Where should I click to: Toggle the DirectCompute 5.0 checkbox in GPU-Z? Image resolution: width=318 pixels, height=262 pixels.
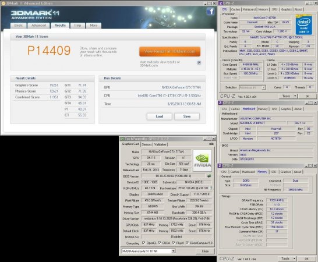187,243
